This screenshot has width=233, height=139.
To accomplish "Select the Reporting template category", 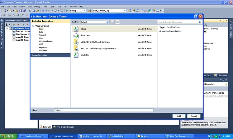I will (43, 47).
